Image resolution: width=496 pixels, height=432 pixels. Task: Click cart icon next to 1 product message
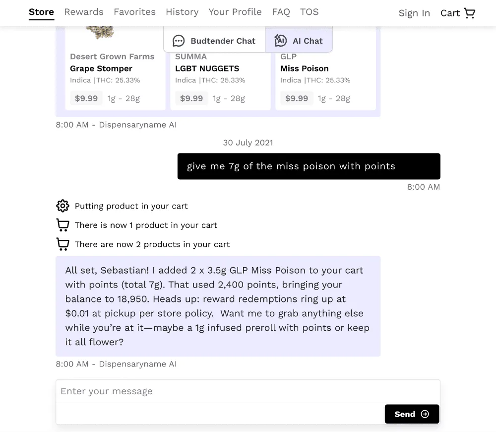[x=62, y=225]
